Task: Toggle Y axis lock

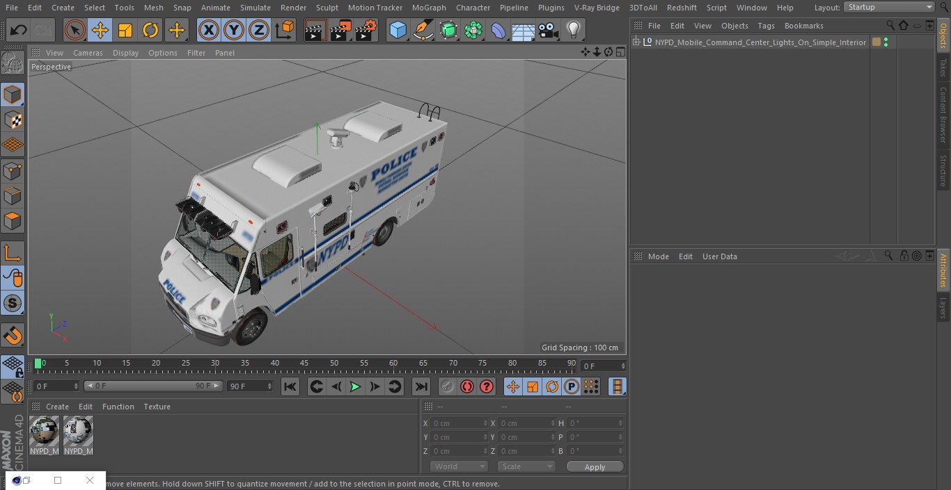Action: click(234, 30)
